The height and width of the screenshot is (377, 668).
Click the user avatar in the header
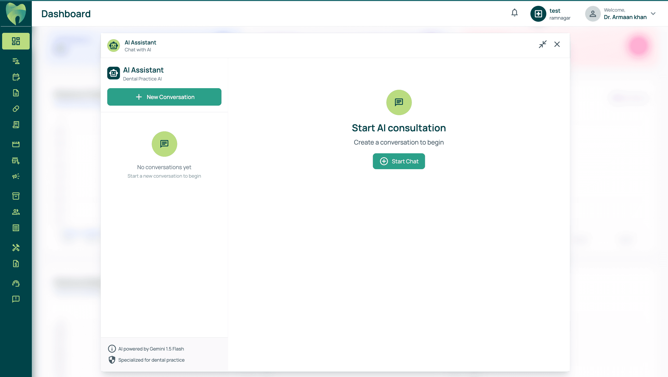coord(593,14)
